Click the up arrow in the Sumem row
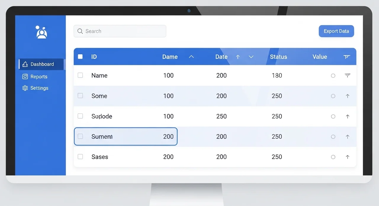The image size is (379, 206). (x=348, y=137)
